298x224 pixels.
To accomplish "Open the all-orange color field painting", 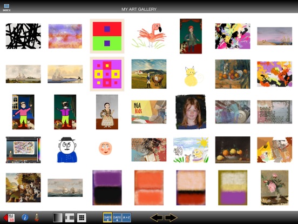I will (x=149, y=188).
